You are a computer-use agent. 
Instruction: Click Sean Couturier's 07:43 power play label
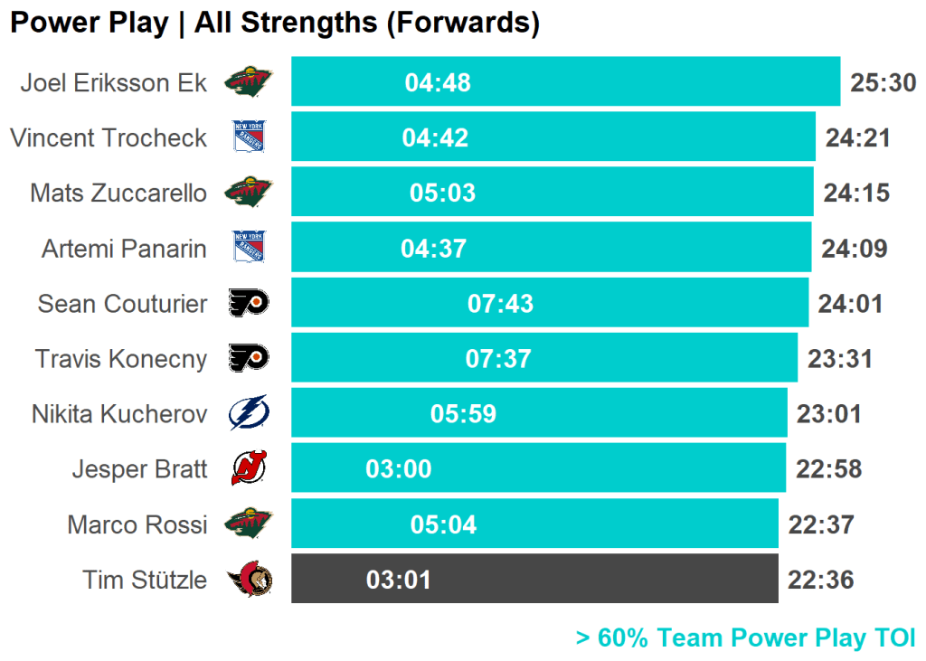[x=500, y=304]
